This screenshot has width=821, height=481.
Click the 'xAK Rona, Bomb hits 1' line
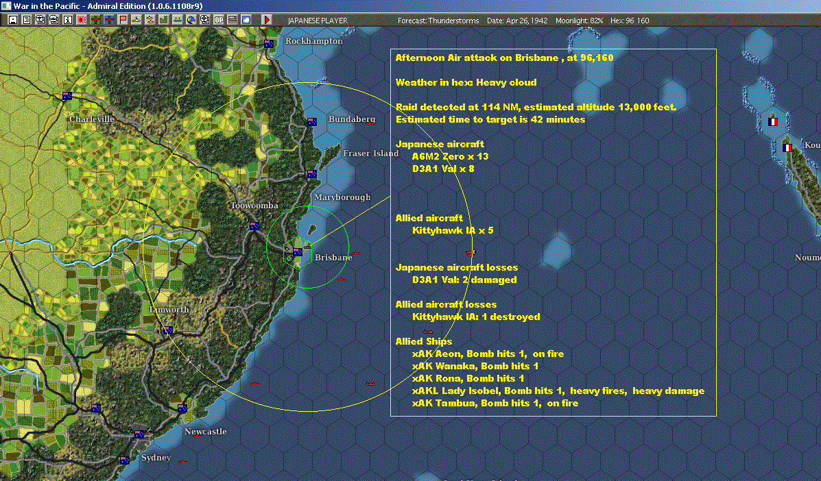(468, 378)
